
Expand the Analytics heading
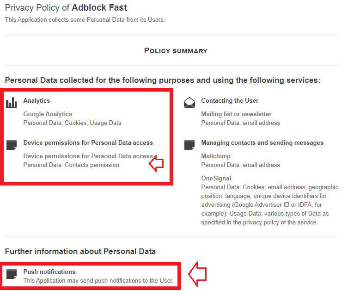click(37, 100)
